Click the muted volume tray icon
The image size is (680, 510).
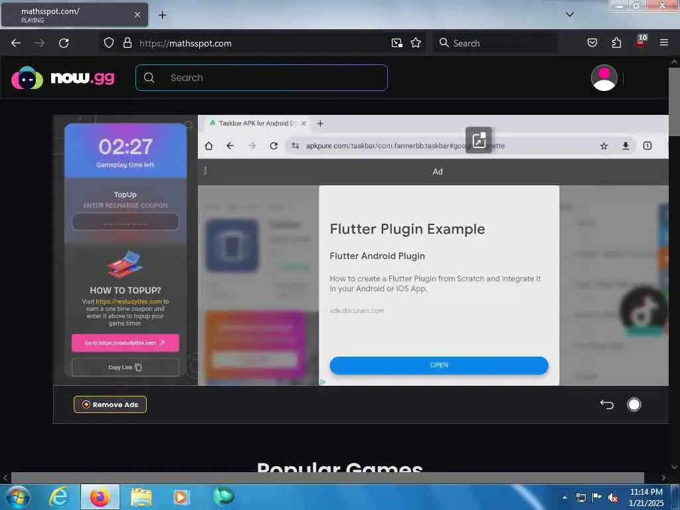pyautogui.click(x=613, y=497)
